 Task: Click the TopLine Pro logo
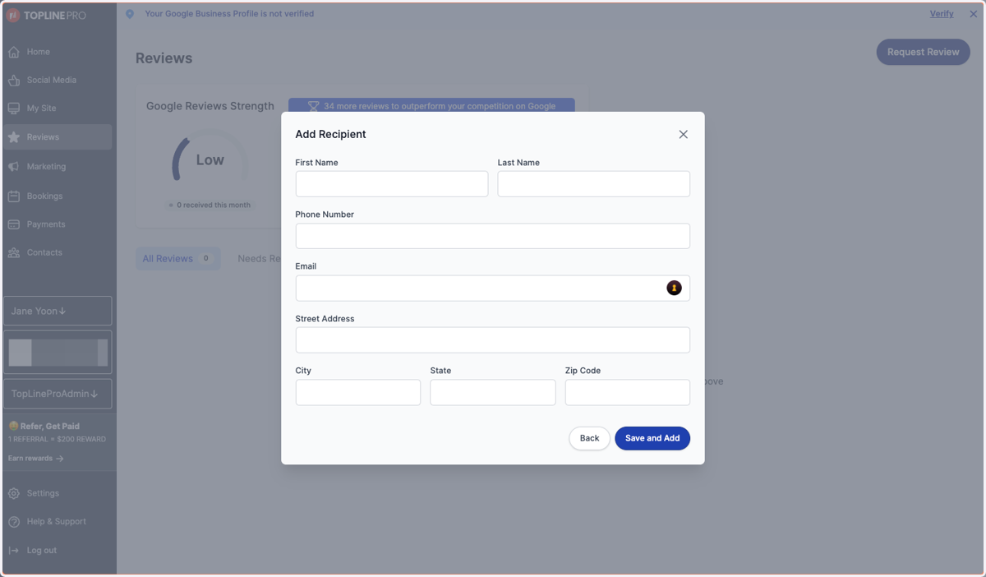pos(46,16)
